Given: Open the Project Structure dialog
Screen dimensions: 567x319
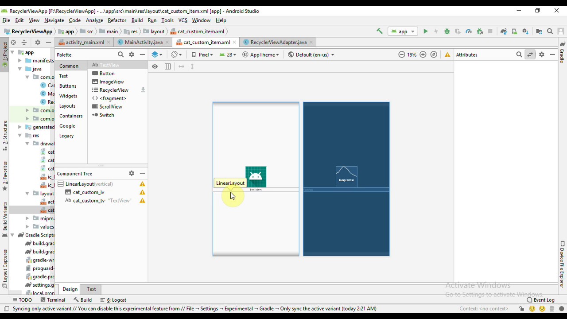Looking at the screenshot, I should [x=539, y=31].
